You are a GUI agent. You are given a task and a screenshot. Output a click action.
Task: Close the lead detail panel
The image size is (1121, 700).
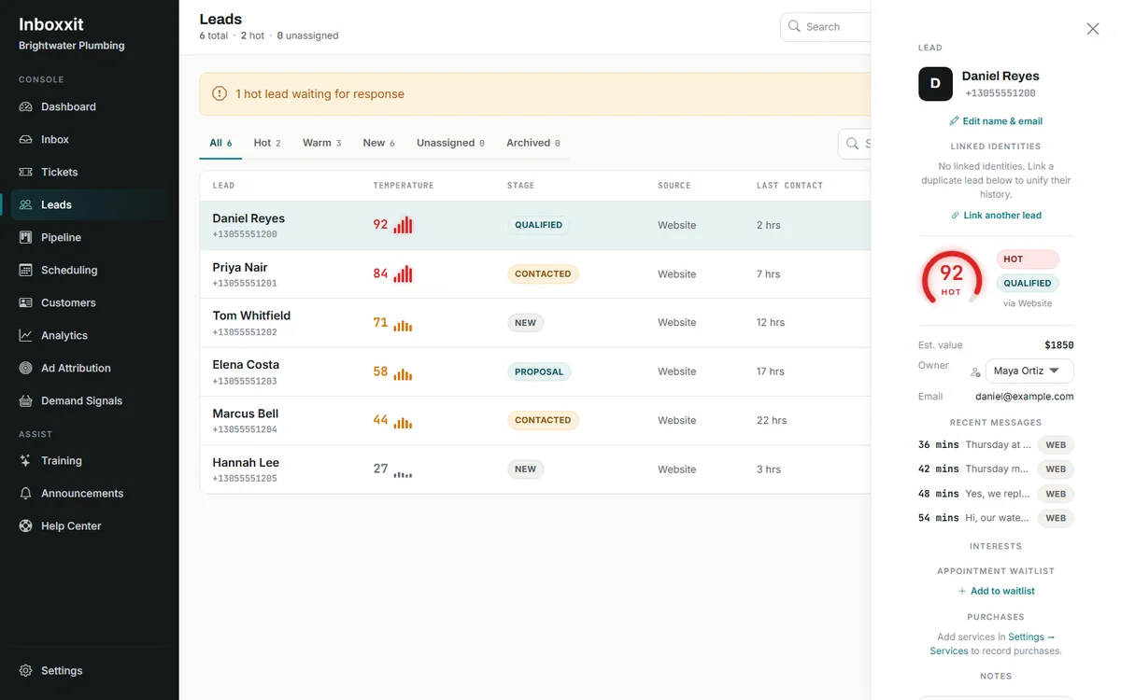[x=1093, y=29]
